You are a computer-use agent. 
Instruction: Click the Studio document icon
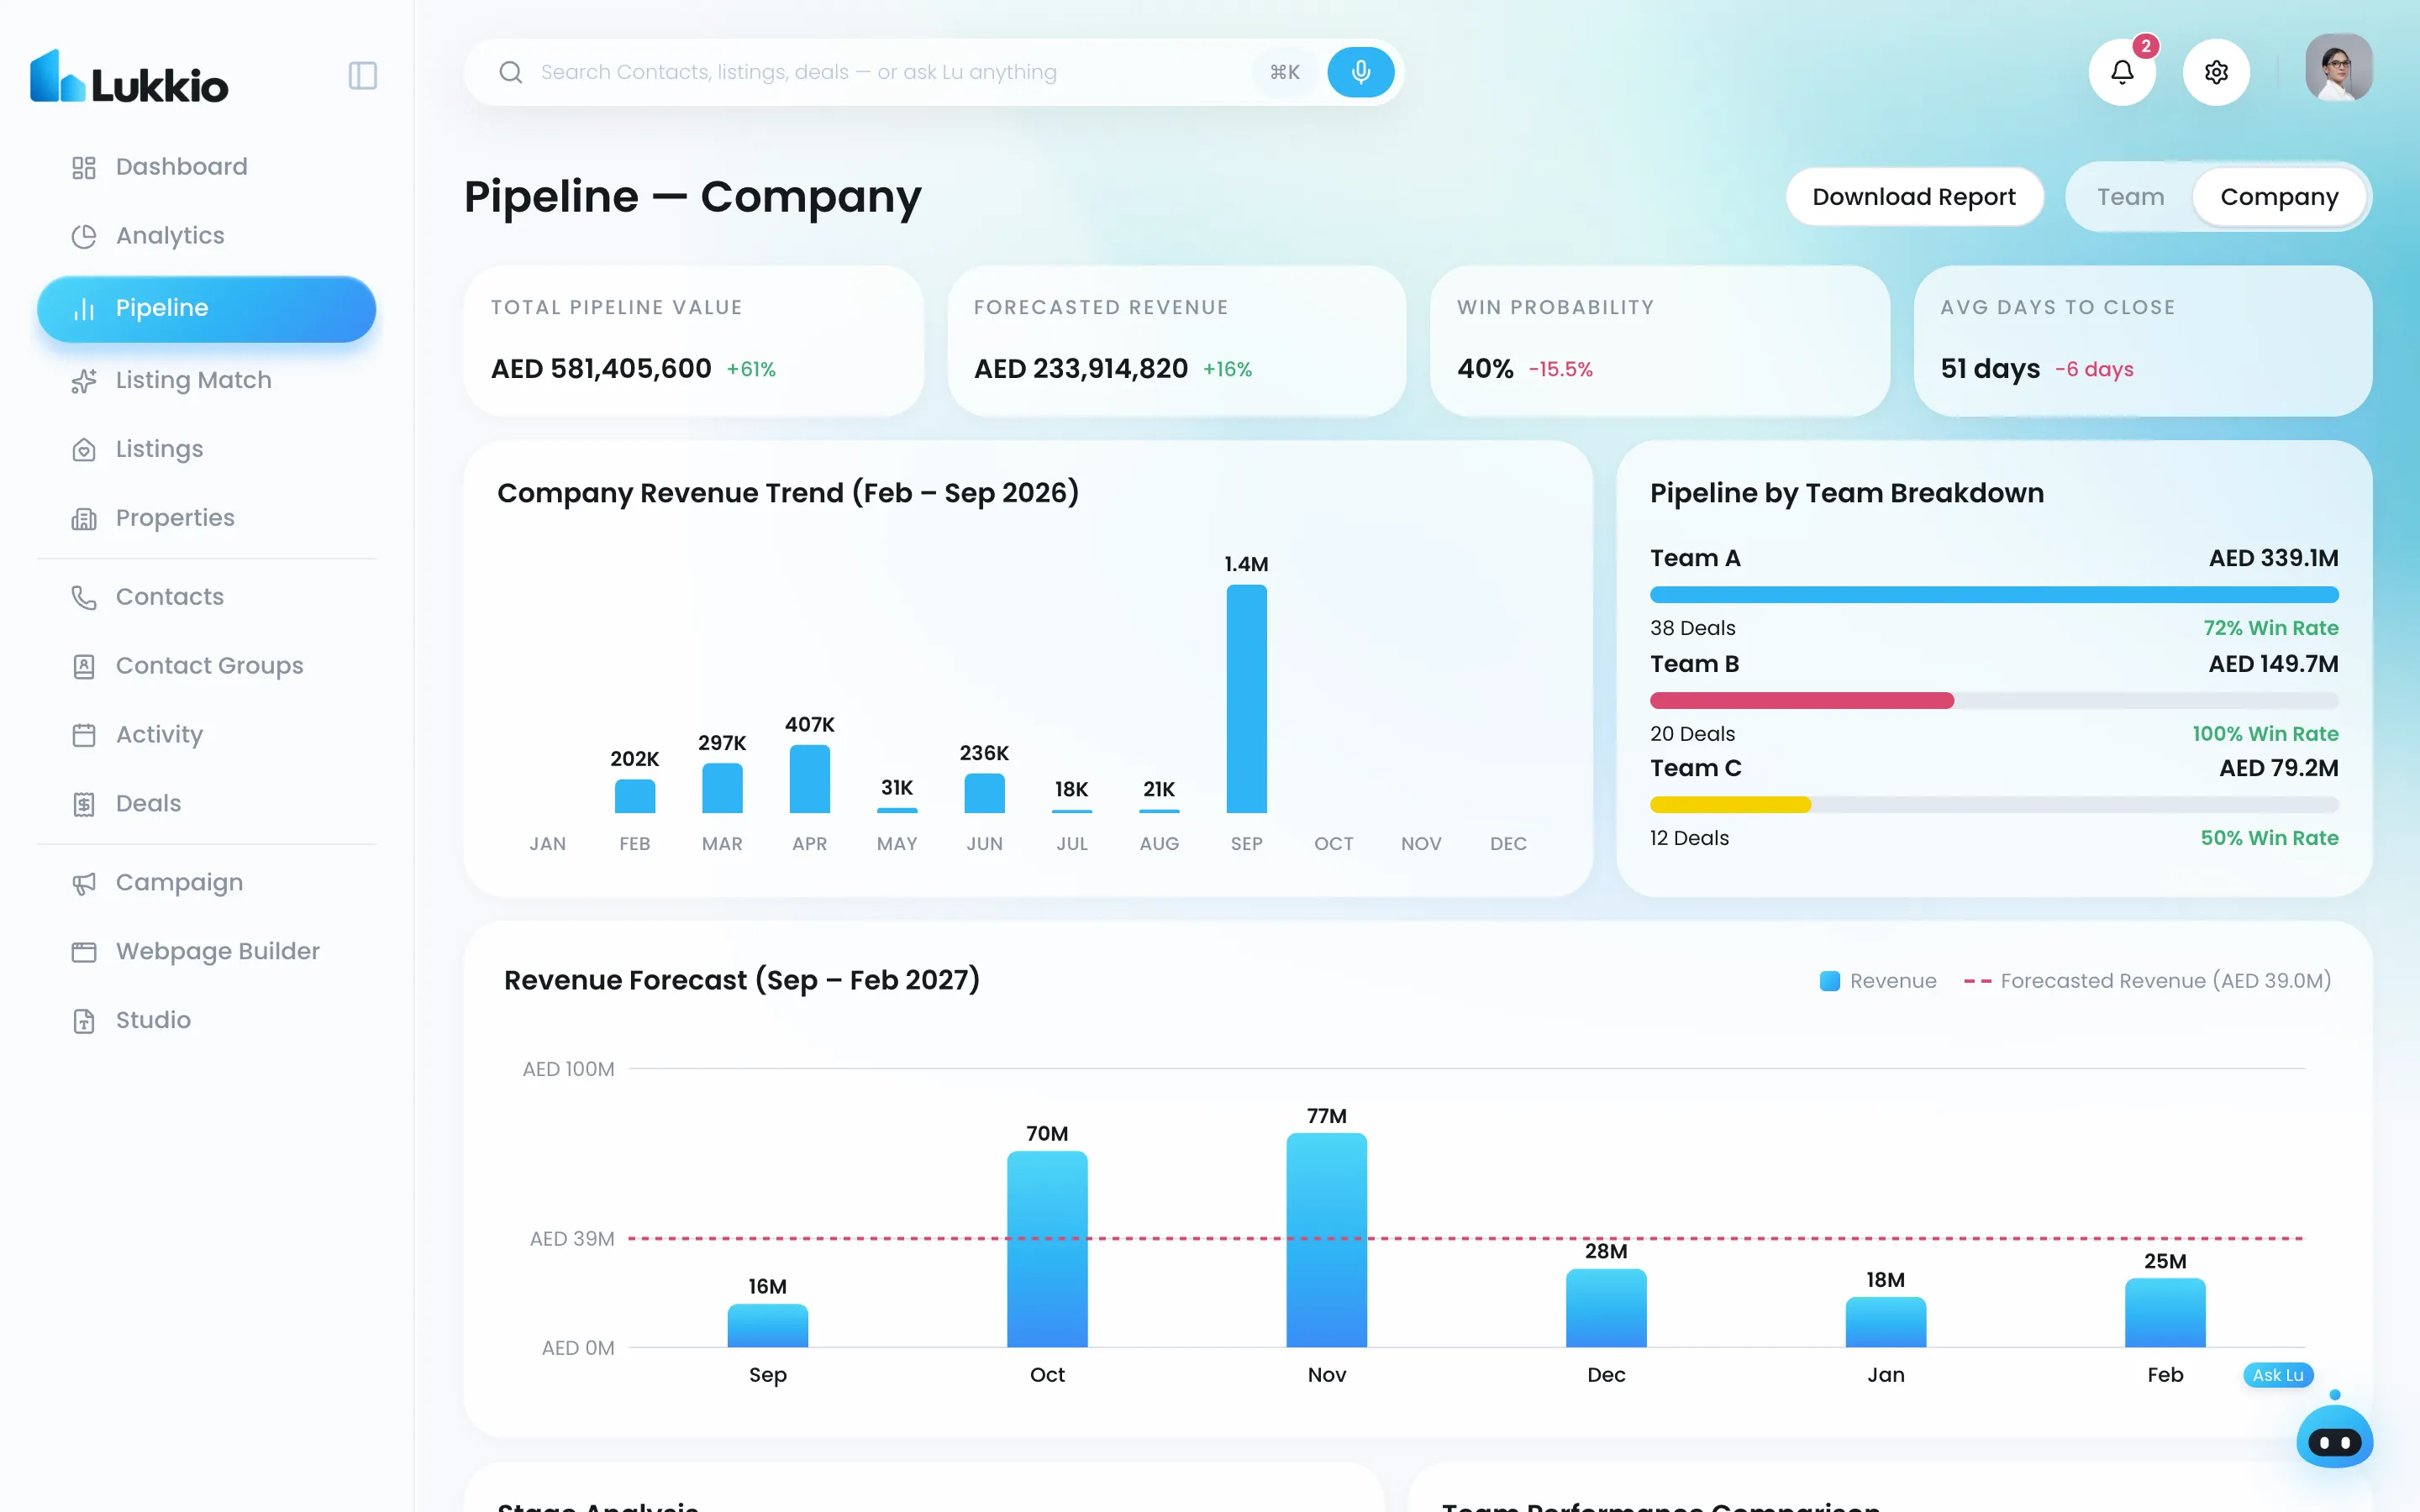pos(84,1021)
